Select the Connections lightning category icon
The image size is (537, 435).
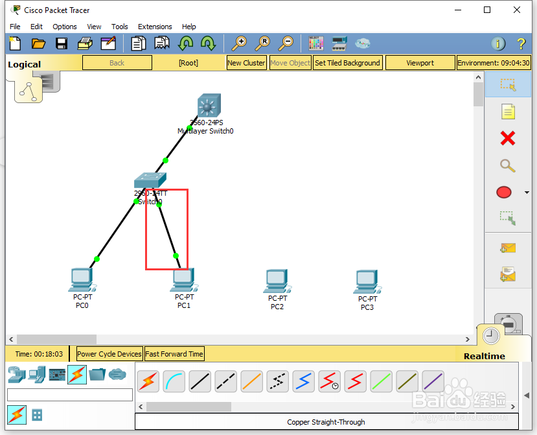77,375
